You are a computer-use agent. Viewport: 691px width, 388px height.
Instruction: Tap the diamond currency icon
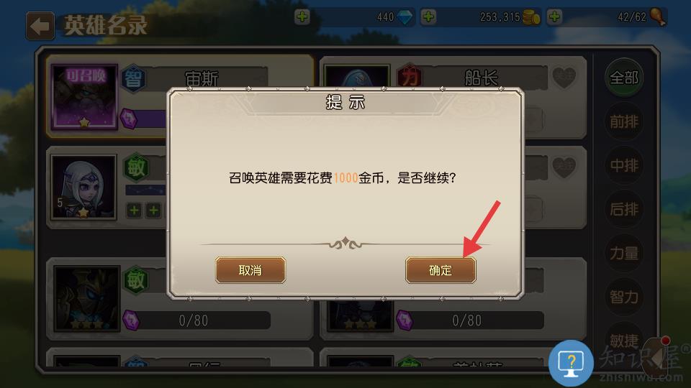coord(405,17)
